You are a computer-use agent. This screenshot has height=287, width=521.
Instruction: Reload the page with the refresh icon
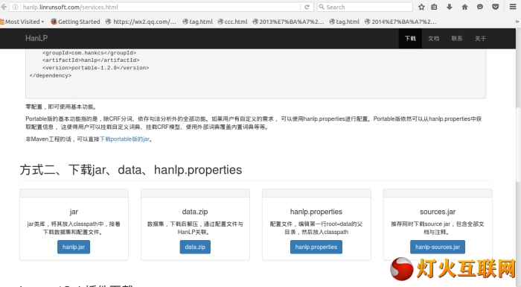tap(307, 7)
